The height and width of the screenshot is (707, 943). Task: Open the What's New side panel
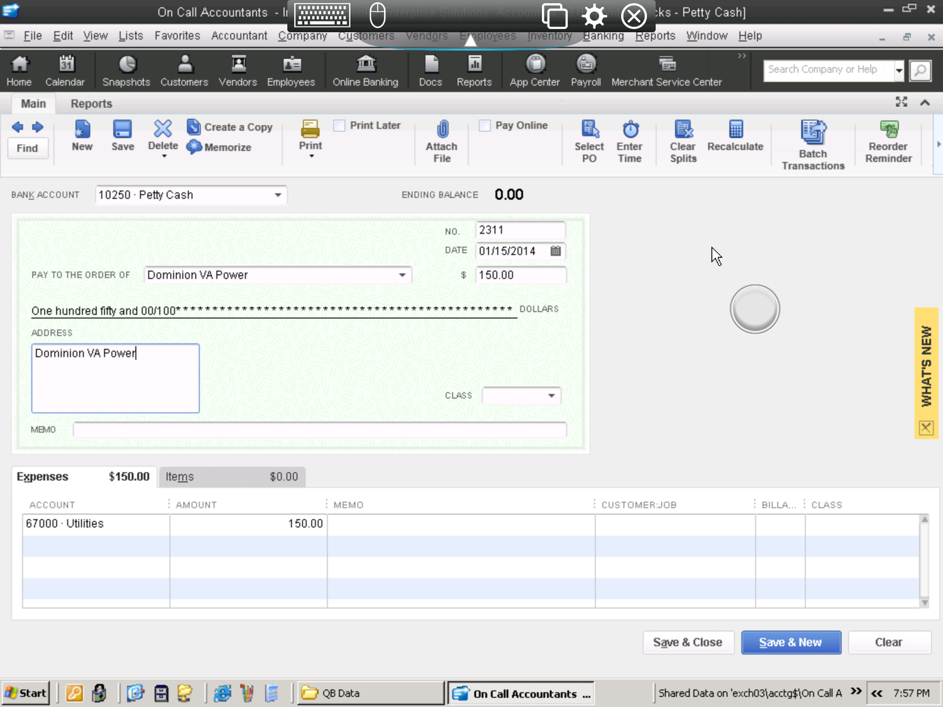(x=926, y=366)
